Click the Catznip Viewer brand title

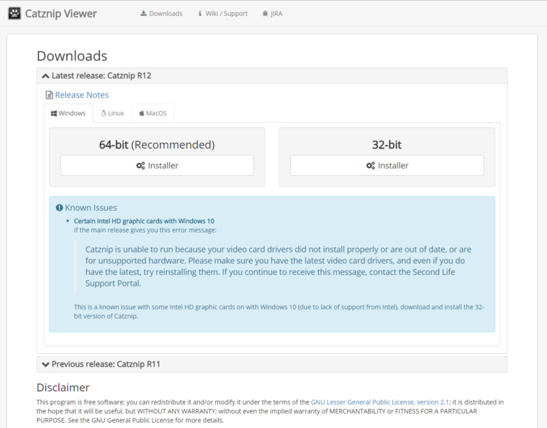tap(61, 14)
